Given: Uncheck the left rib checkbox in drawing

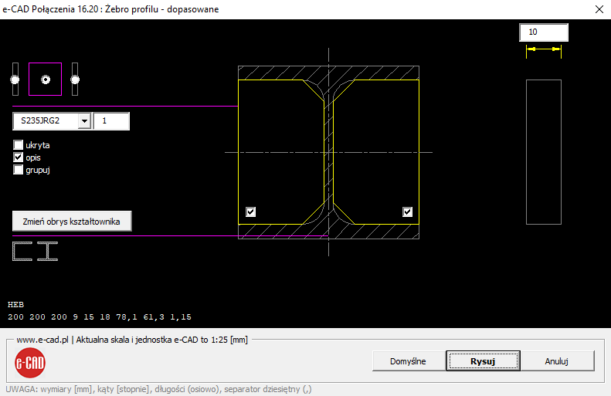Looking at the screenshot, I should (x=250, y=212).
